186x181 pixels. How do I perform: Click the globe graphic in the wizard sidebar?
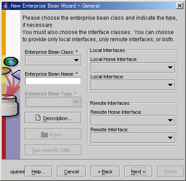click(11, 61)
